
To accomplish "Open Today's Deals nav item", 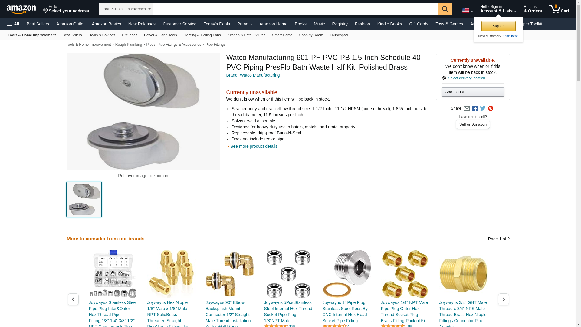I will (x=217, y=24).
